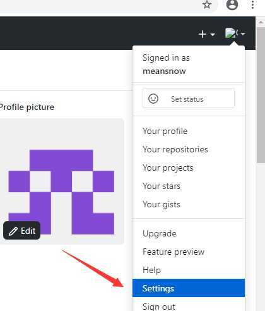This screenshot has height=311, width=265.
Task: Open Chrome's three-dot menu
Action: click(x=253, y=4)
